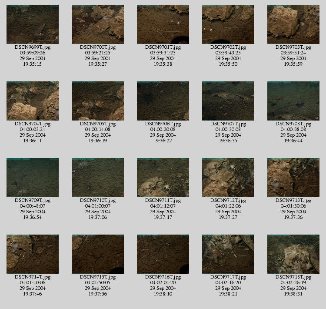
Task: Click the DSCN9716T.jpg picture
Action: coord(163,254)
